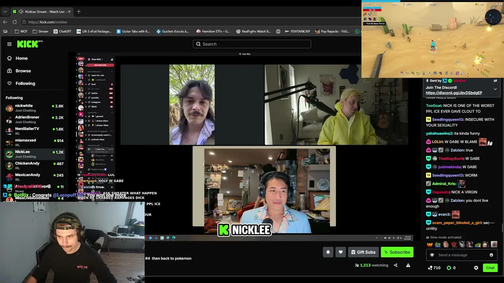Viewport: 504px width, 283px height.
Task: Focus the Kick Search field
Action: 252,44
